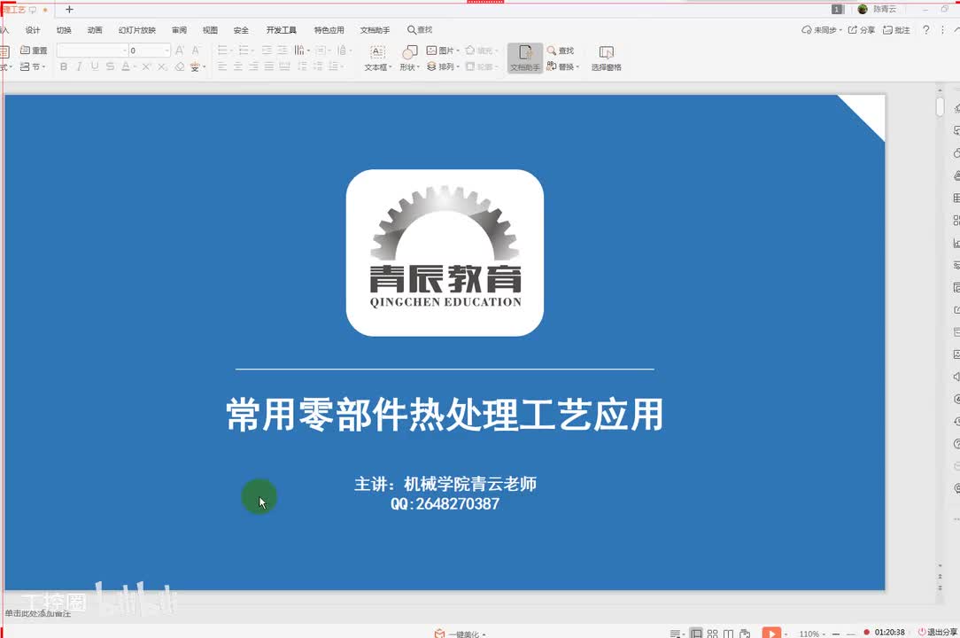The image size is (960, 638).
Task: Launch the 文档助手 toolbar button
Action: [524, 58]
